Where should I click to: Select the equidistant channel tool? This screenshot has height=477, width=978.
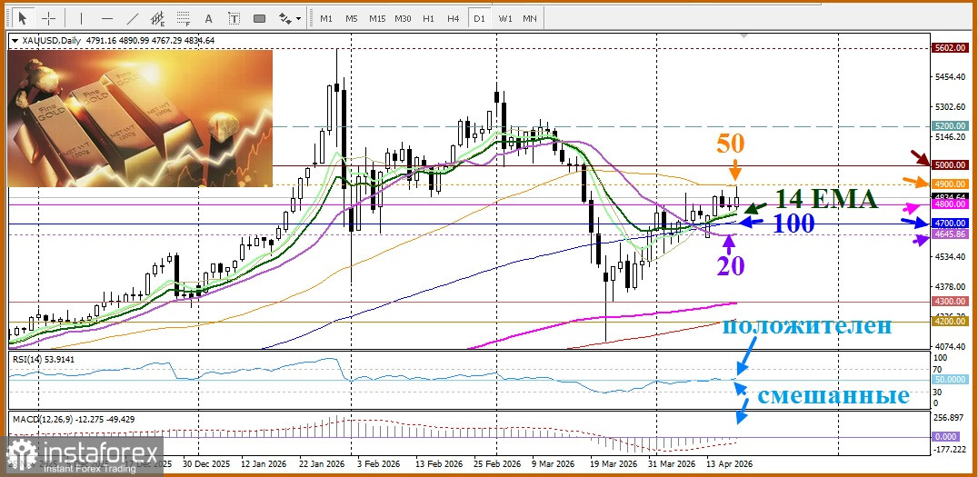tap(158, 18)
